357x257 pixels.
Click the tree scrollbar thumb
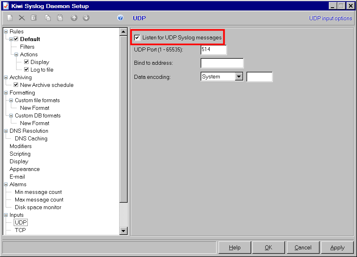pyautogui.click(x=124, y=119)
